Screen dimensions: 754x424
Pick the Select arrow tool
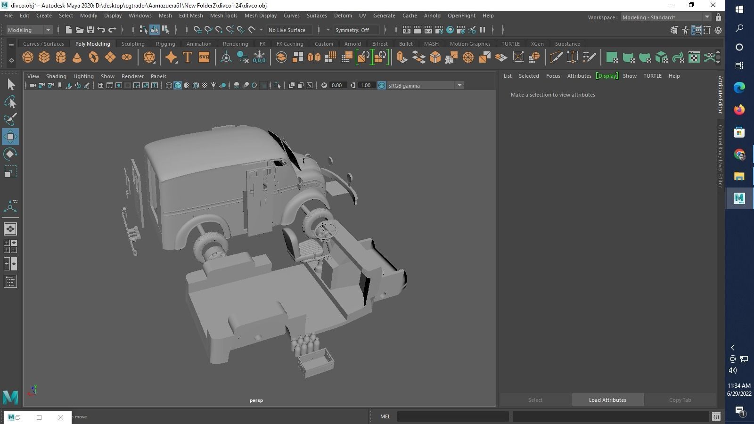tap(10, 84)
